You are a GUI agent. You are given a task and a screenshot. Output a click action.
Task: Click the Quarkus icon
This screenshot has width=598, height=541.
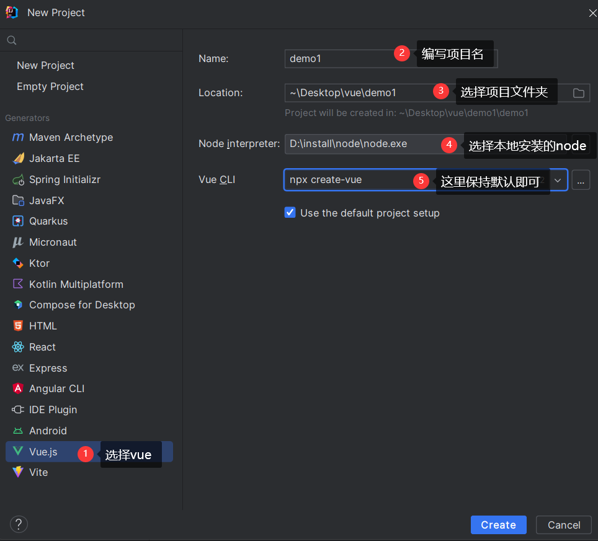(x=18, y=221)
